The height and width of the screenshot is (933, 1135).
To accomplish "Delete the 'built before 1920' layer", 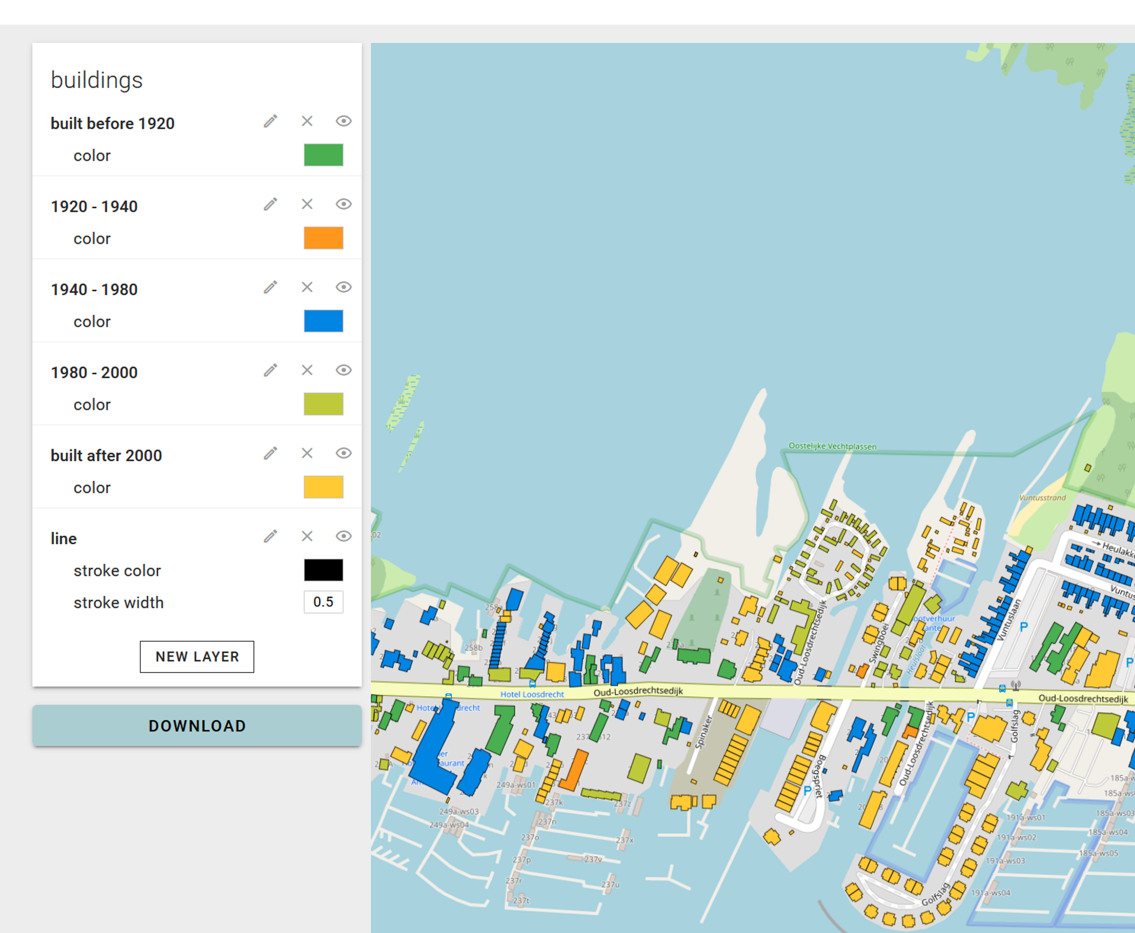I will (x=307, y=121).
